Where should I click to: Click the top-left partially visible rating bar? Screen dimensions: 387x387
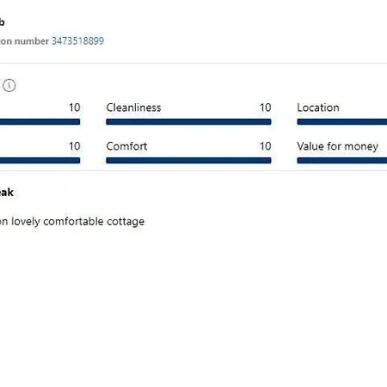pyautogui.click(x=40, y=122)
